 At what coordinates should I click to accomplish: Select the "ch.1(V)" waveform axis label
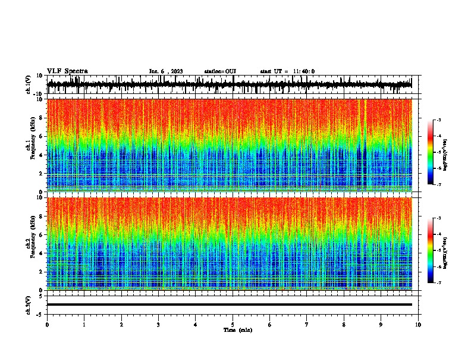tap(29, 84)
